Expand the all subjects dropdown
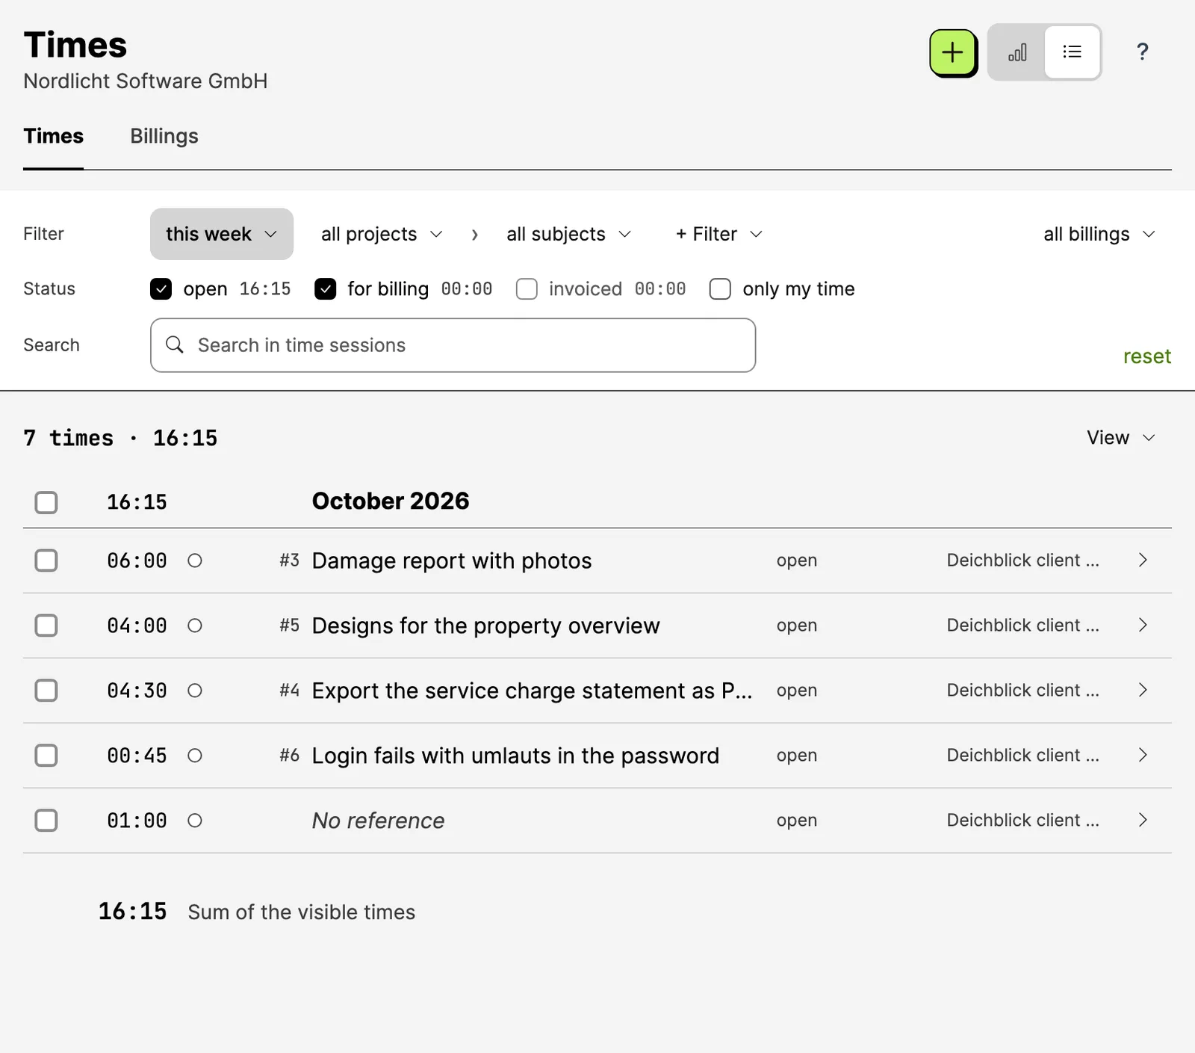Viewport: 1195px width, 1053px height. (568, 234)
